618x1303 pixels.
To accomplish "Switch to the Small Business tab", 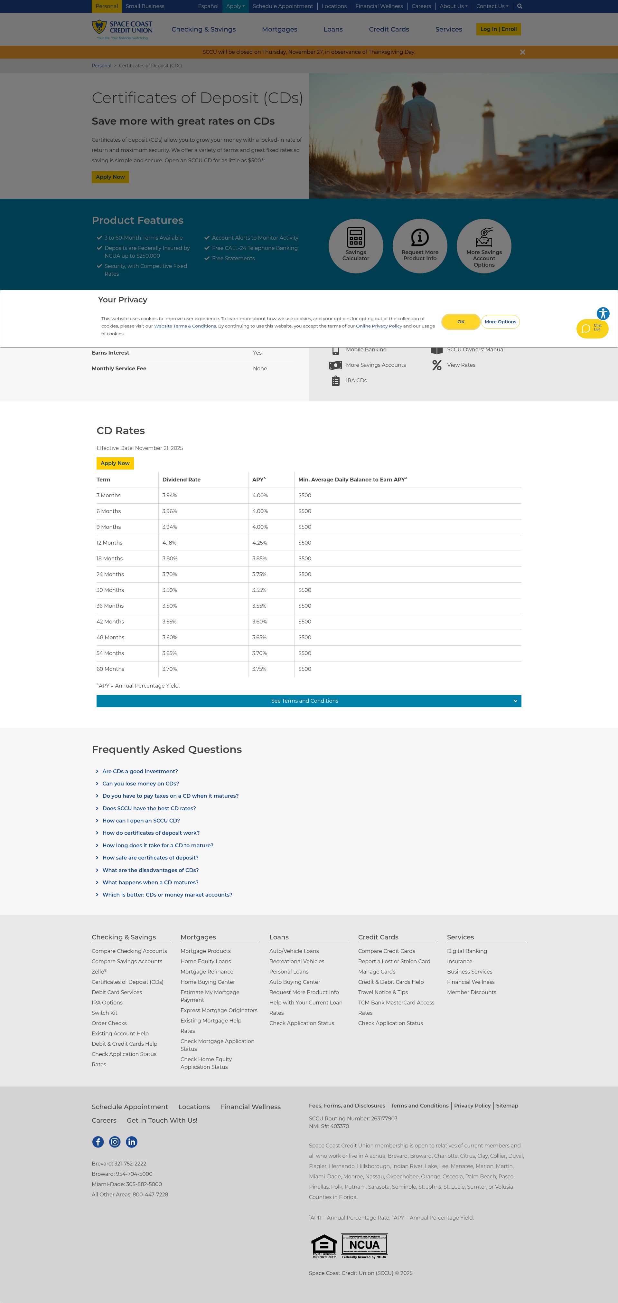I will tap(145, 6).
